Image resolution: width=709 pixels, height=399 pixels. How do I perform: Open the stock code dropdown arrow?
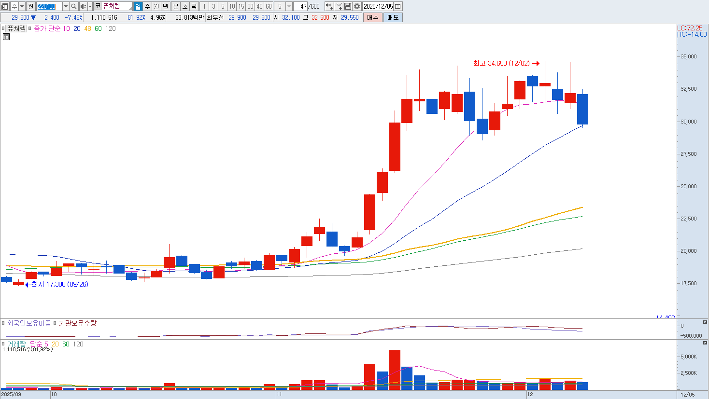click(x=66, y=6)
